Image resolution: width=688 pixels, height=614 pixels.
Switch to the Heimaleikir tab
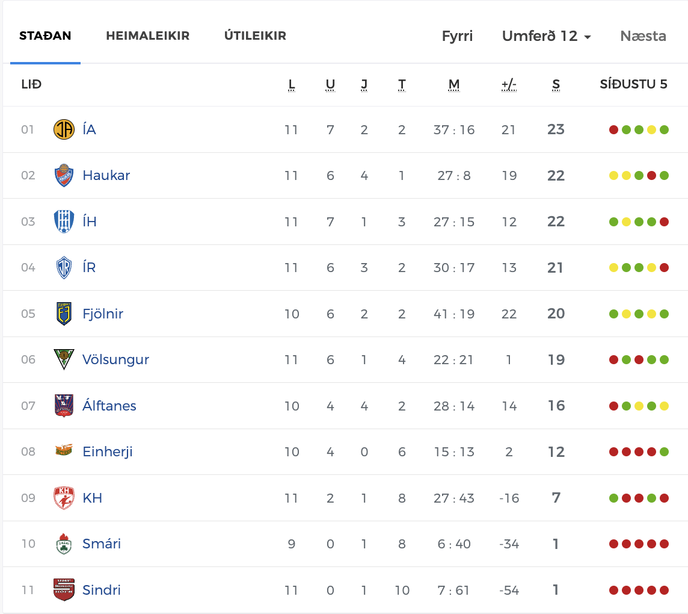[x=148, y=36]
